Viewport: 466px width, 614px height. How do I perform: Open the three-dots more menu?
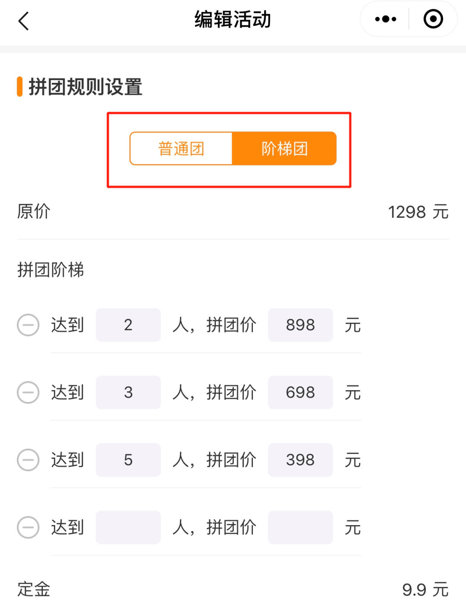[x=385, y=19]
